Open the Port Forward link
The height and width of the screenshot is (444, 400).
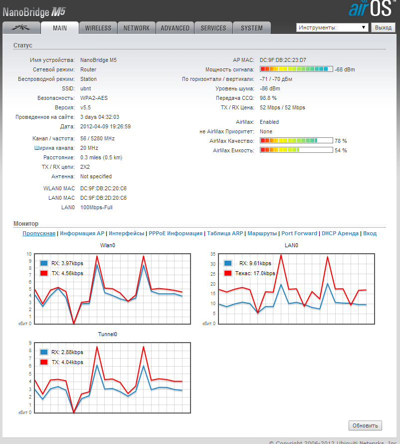pos(299,233)
